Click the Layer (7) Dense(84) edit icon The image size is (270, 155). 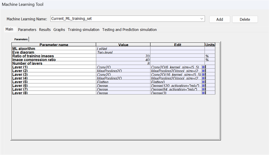click(x=203, y=89)
